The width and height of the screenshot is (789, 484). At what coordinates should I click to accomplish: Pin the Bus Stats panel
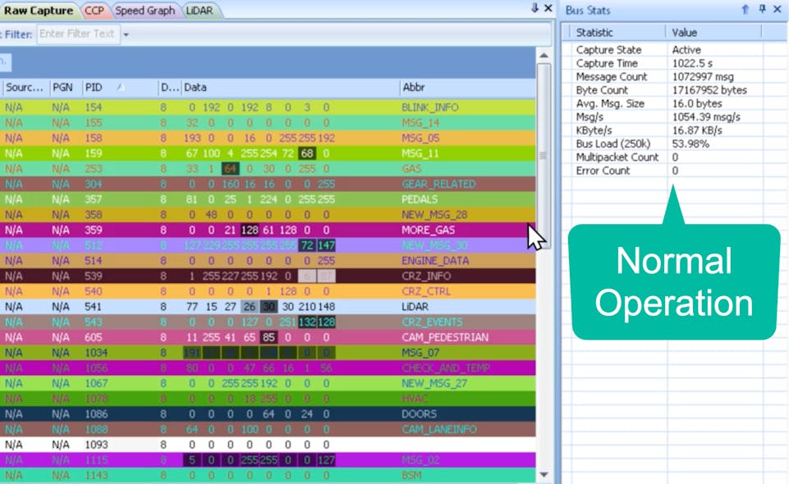[x=762, y=9]
